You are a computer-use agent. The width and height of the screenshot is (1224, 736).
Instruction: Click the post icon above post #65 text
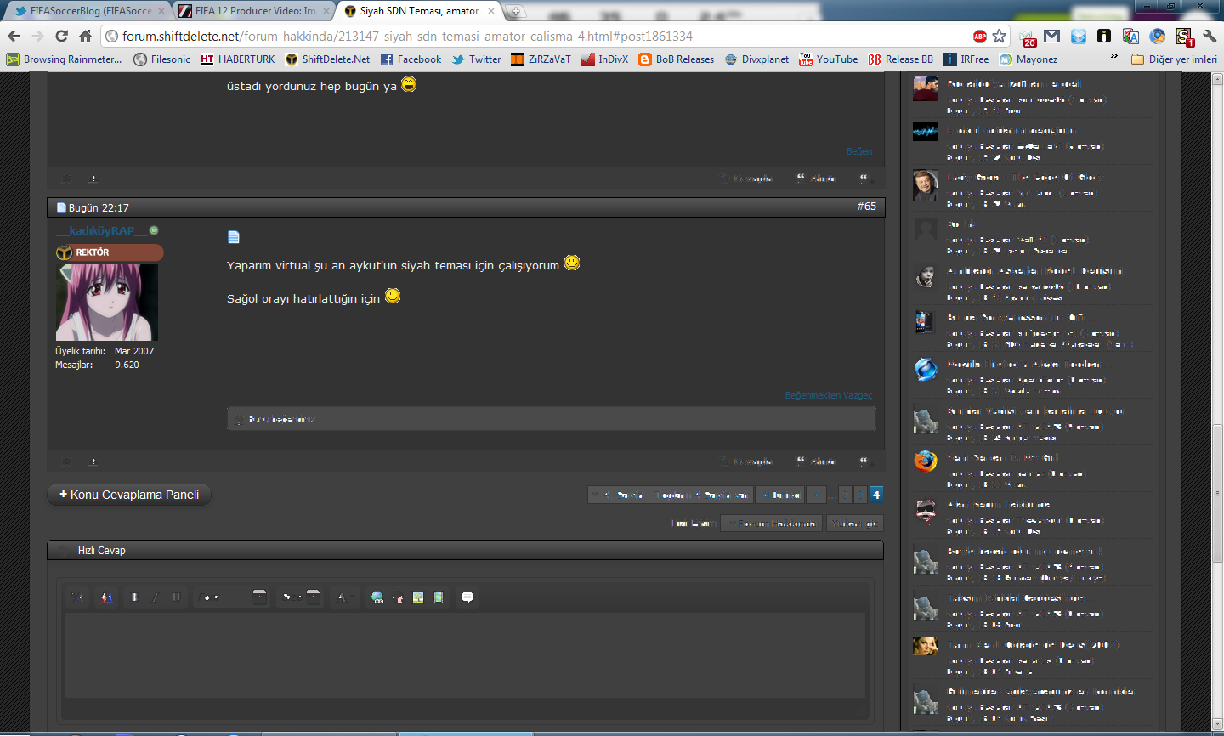234,237
